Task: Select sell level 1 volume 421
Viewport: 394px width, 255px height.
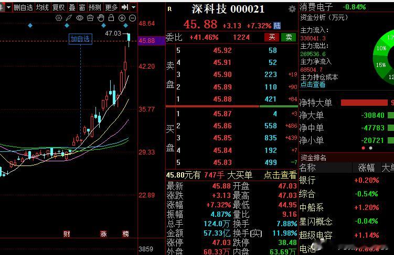Action: [271, 99]
